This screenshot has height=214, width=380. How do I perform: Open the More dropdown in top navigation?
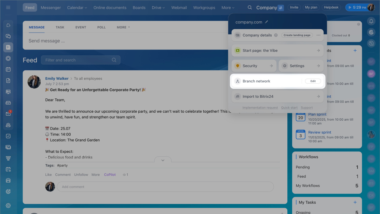point(228,8)
